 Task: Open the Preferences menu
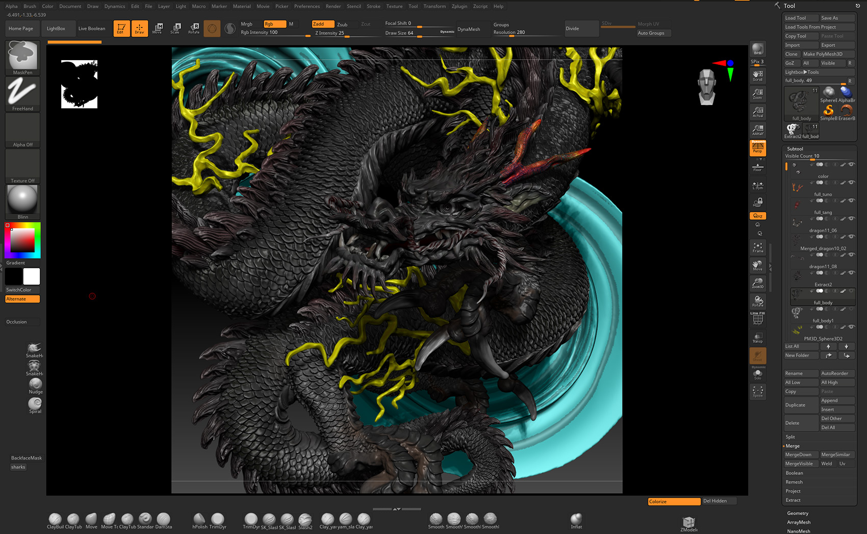click(x=307, y=6)
